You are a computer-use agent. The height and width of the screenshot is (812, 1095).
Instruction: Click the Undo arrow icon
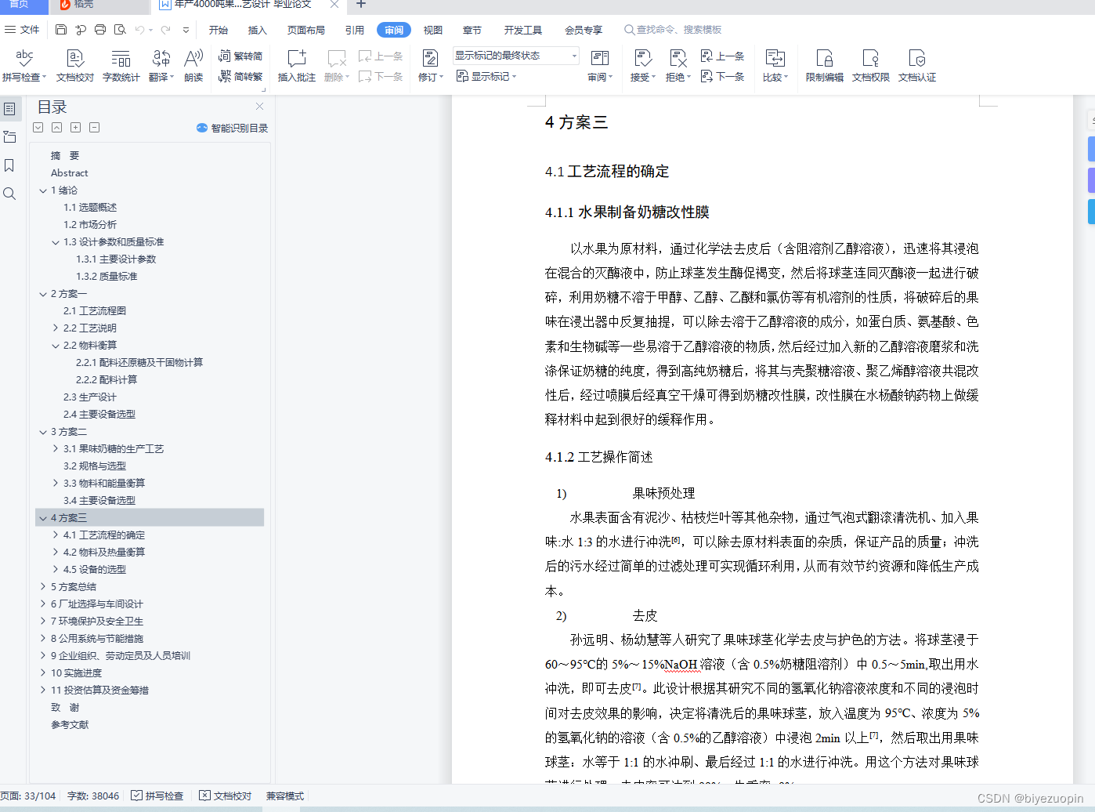[x=139, y=30]
